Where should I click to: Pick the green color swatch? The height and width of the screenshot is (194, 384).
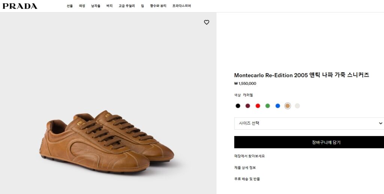pyautogui.click(x=268, y=106)
